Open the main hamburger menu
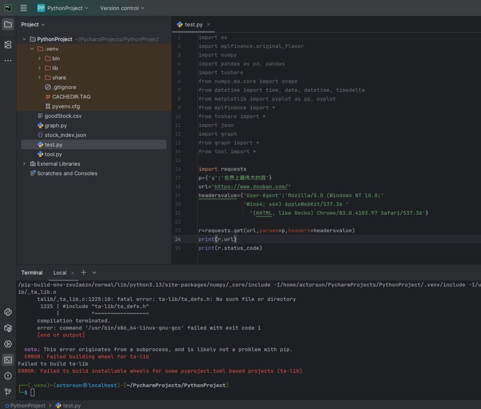Viewport: 481px width, 409px height. click(23, 8)
